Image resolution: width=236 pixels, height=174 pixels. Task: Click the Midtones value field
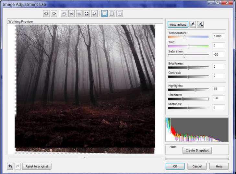218,107
